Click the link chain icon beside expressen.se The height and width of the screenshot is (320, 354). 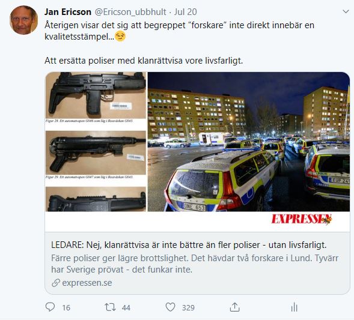coord(56,283)
